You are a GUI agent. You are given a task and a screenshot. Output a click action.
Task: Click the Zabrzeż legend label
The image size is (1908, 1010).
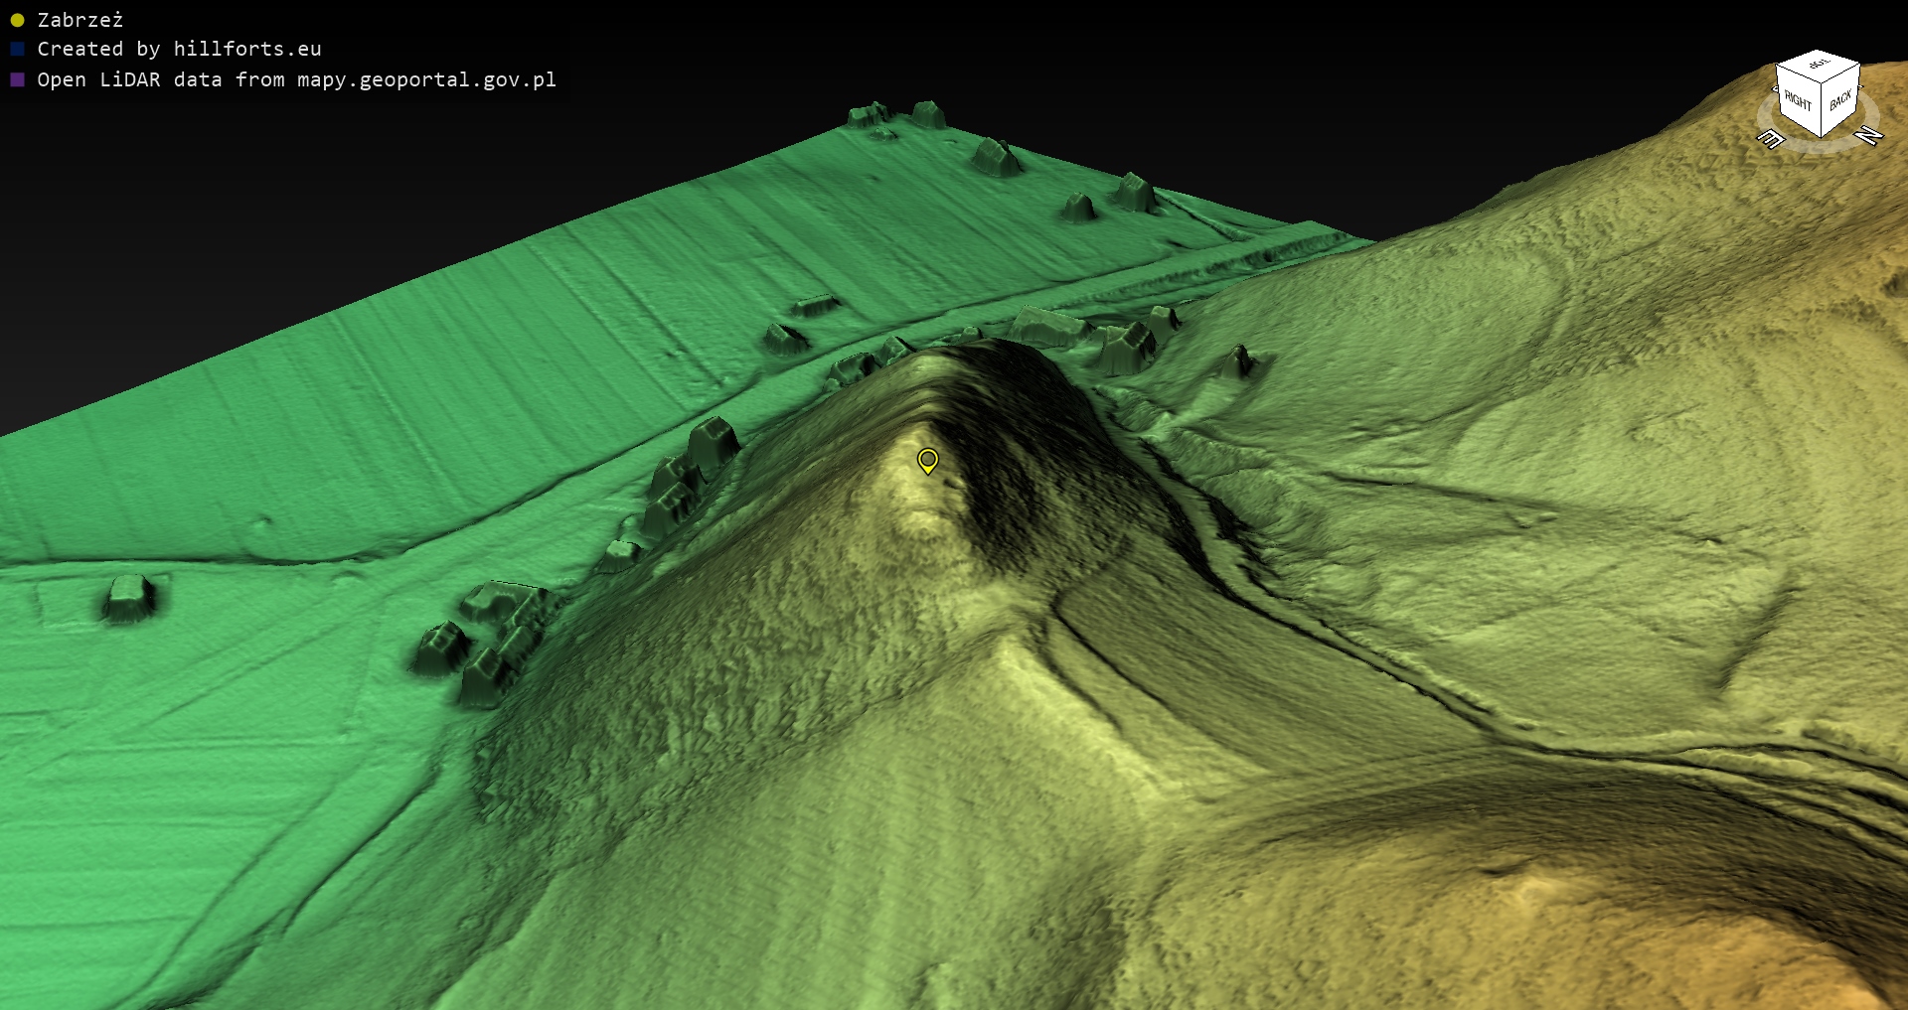click(80, 20)
